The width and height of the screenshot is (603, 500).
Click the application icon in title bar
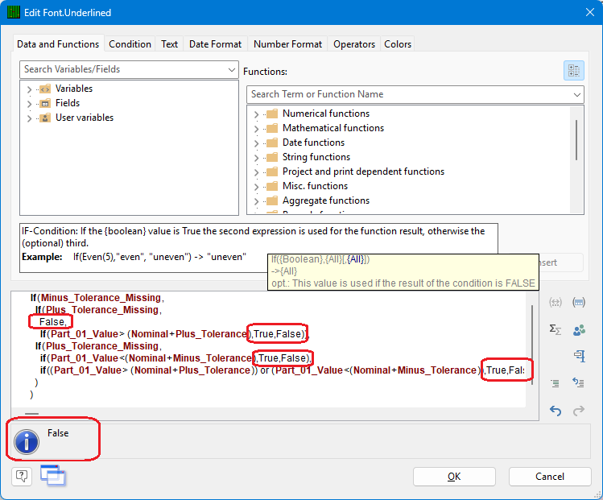coord(14,13)
